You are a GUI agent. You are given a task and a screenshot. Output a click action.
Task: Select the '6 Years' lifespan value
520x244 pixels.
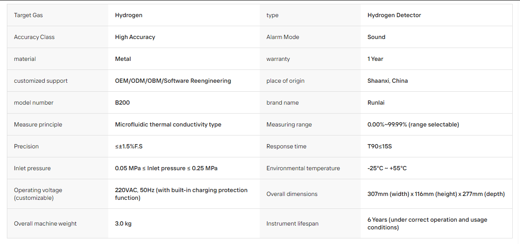[427, 223]
